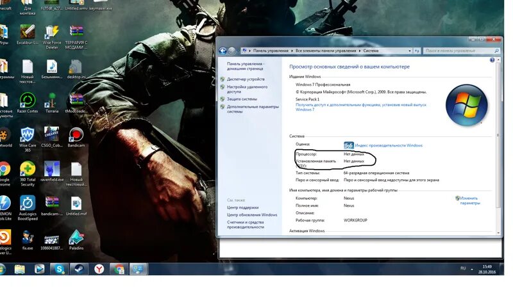Open address bar history dropdown arrow
This screenshot has height=288, width=513.
[x=410, y=51]
